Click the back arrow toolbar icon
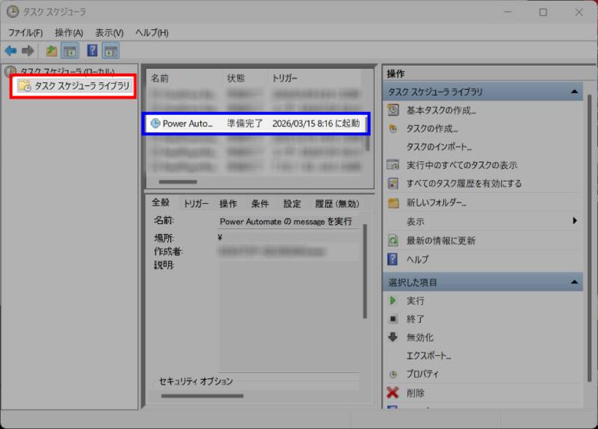The image size is (598, 429). coord(10,51)
